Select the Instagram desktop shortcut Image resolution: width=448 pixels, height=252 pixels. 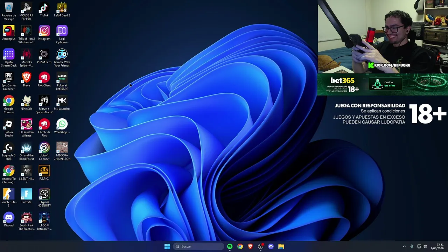click(x=44, y=33)
